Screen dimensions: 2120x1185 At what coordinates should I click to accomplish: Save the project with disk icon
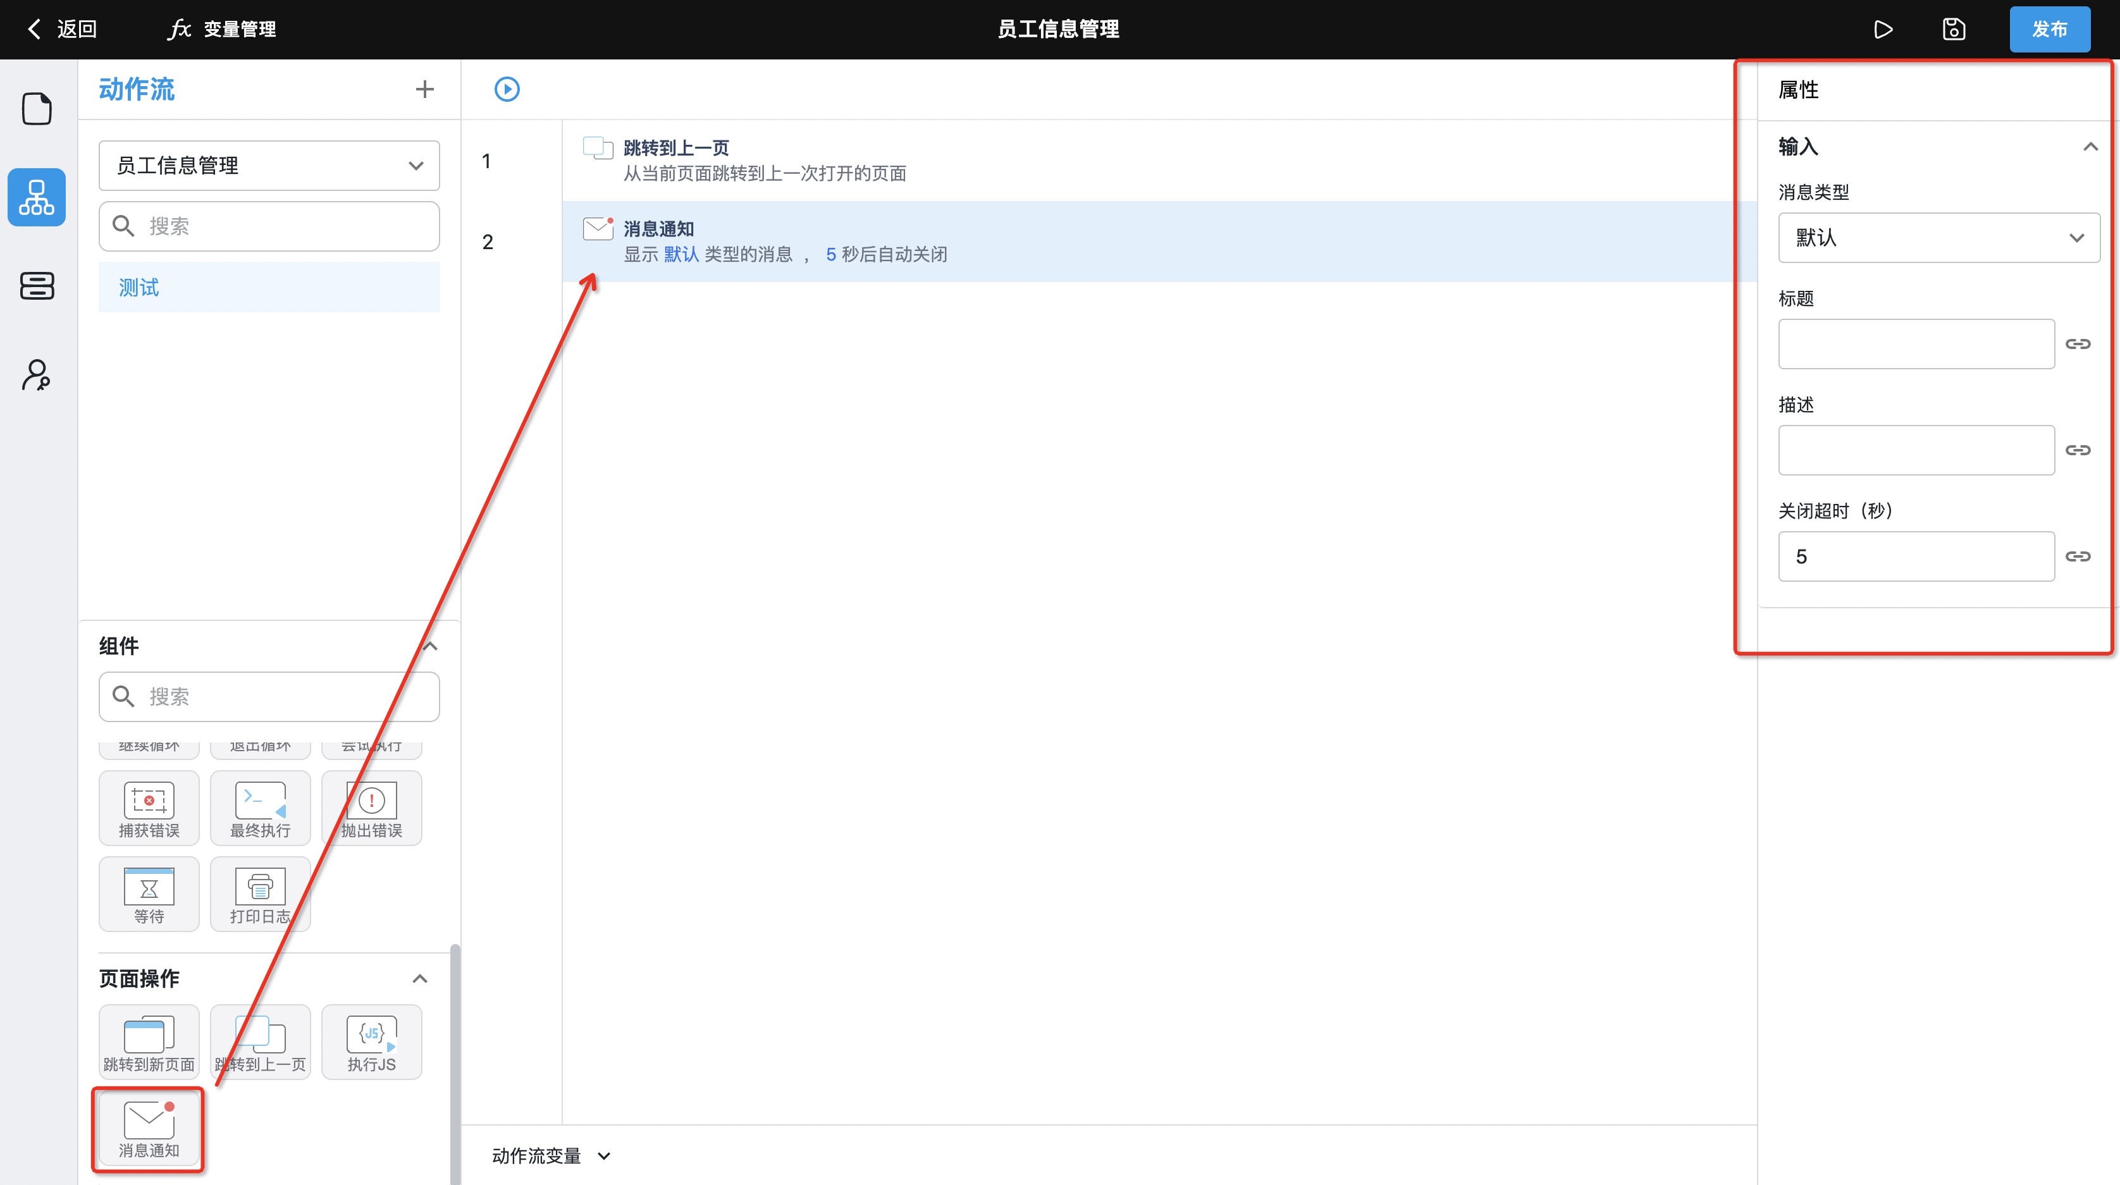(1954, 30)
